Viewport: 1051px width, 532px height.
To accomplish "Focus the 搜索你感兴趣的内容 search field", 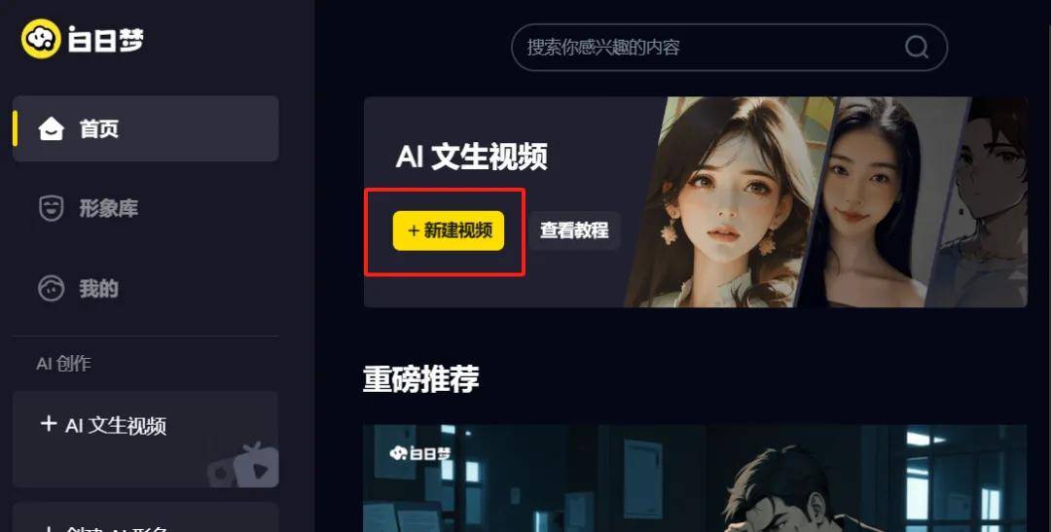I will pos(729,47).
